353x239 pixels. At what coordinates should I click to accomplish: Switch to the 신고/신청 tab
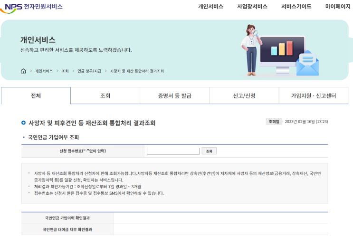pos(244,96)
